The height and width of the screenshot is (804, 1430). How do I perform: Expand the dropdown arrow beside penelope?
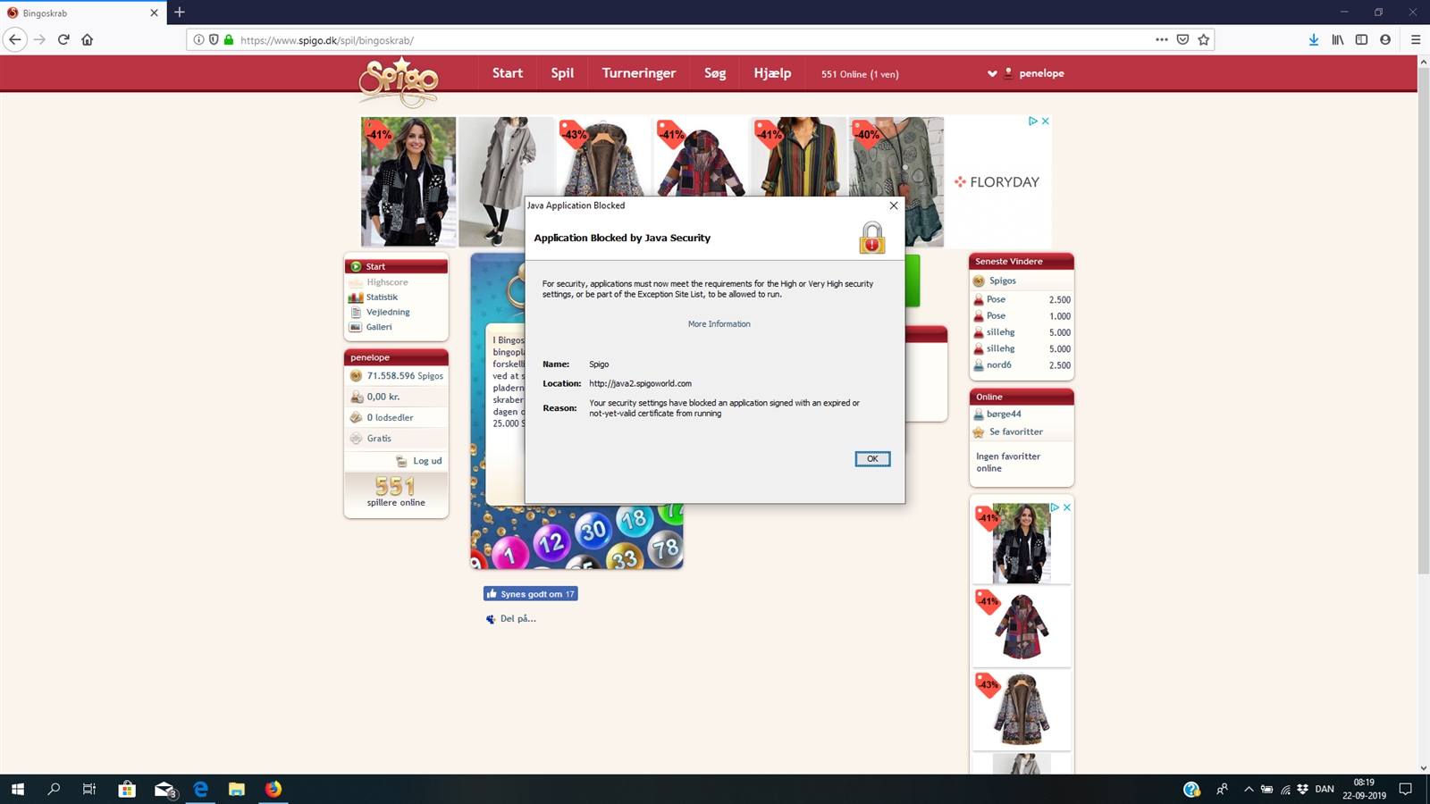click(x=992, y=74)
